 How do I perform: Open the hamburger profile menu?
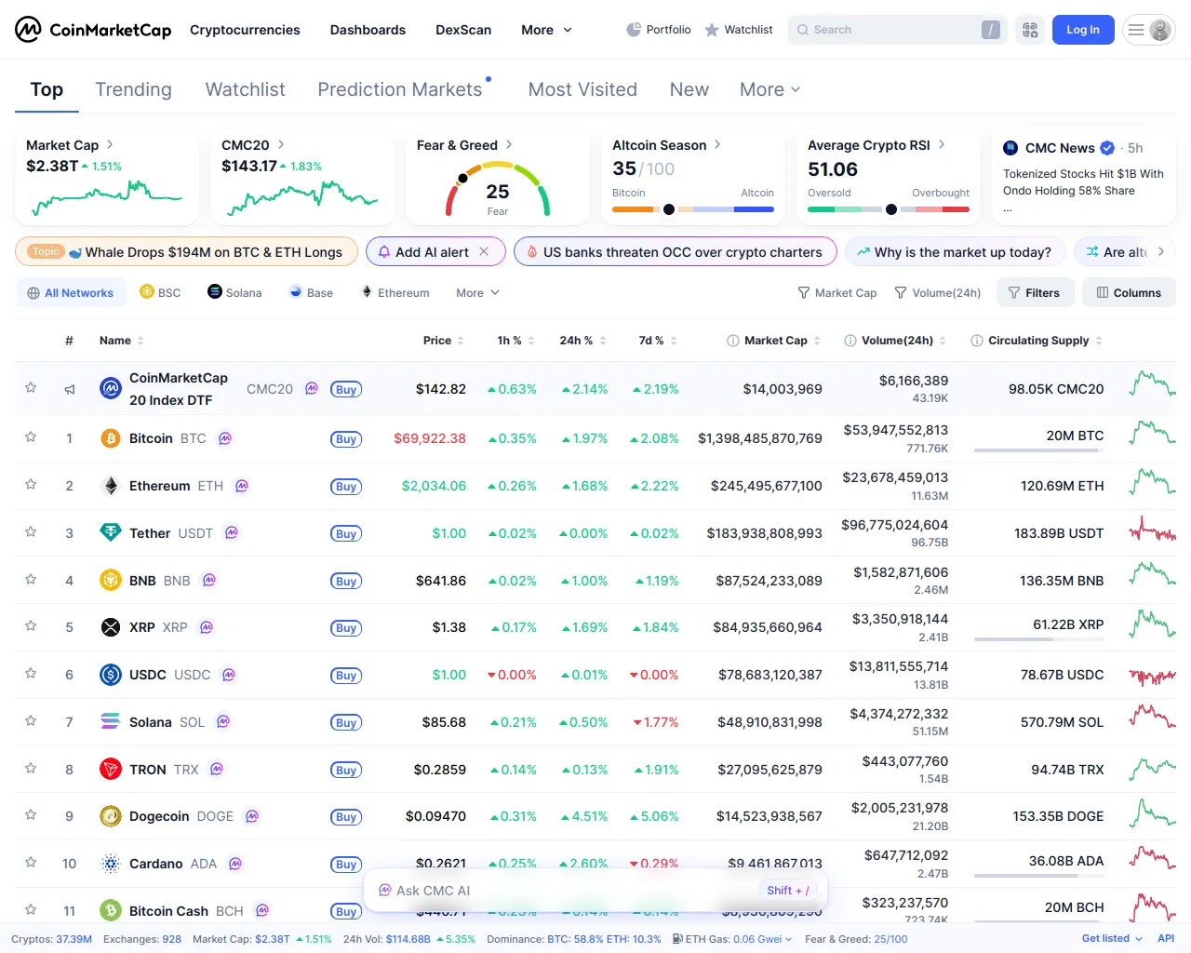pos(1148,30)
